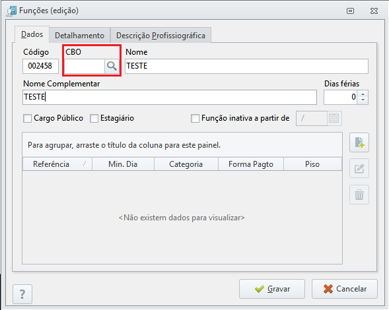Tick Função inativa a partir de
The image size is (389, 310).
point(195,118)
